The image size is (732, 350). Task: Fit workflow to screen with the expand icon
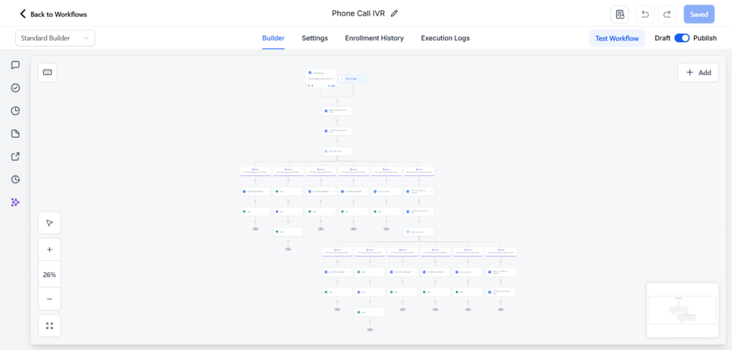pos(49,326)
